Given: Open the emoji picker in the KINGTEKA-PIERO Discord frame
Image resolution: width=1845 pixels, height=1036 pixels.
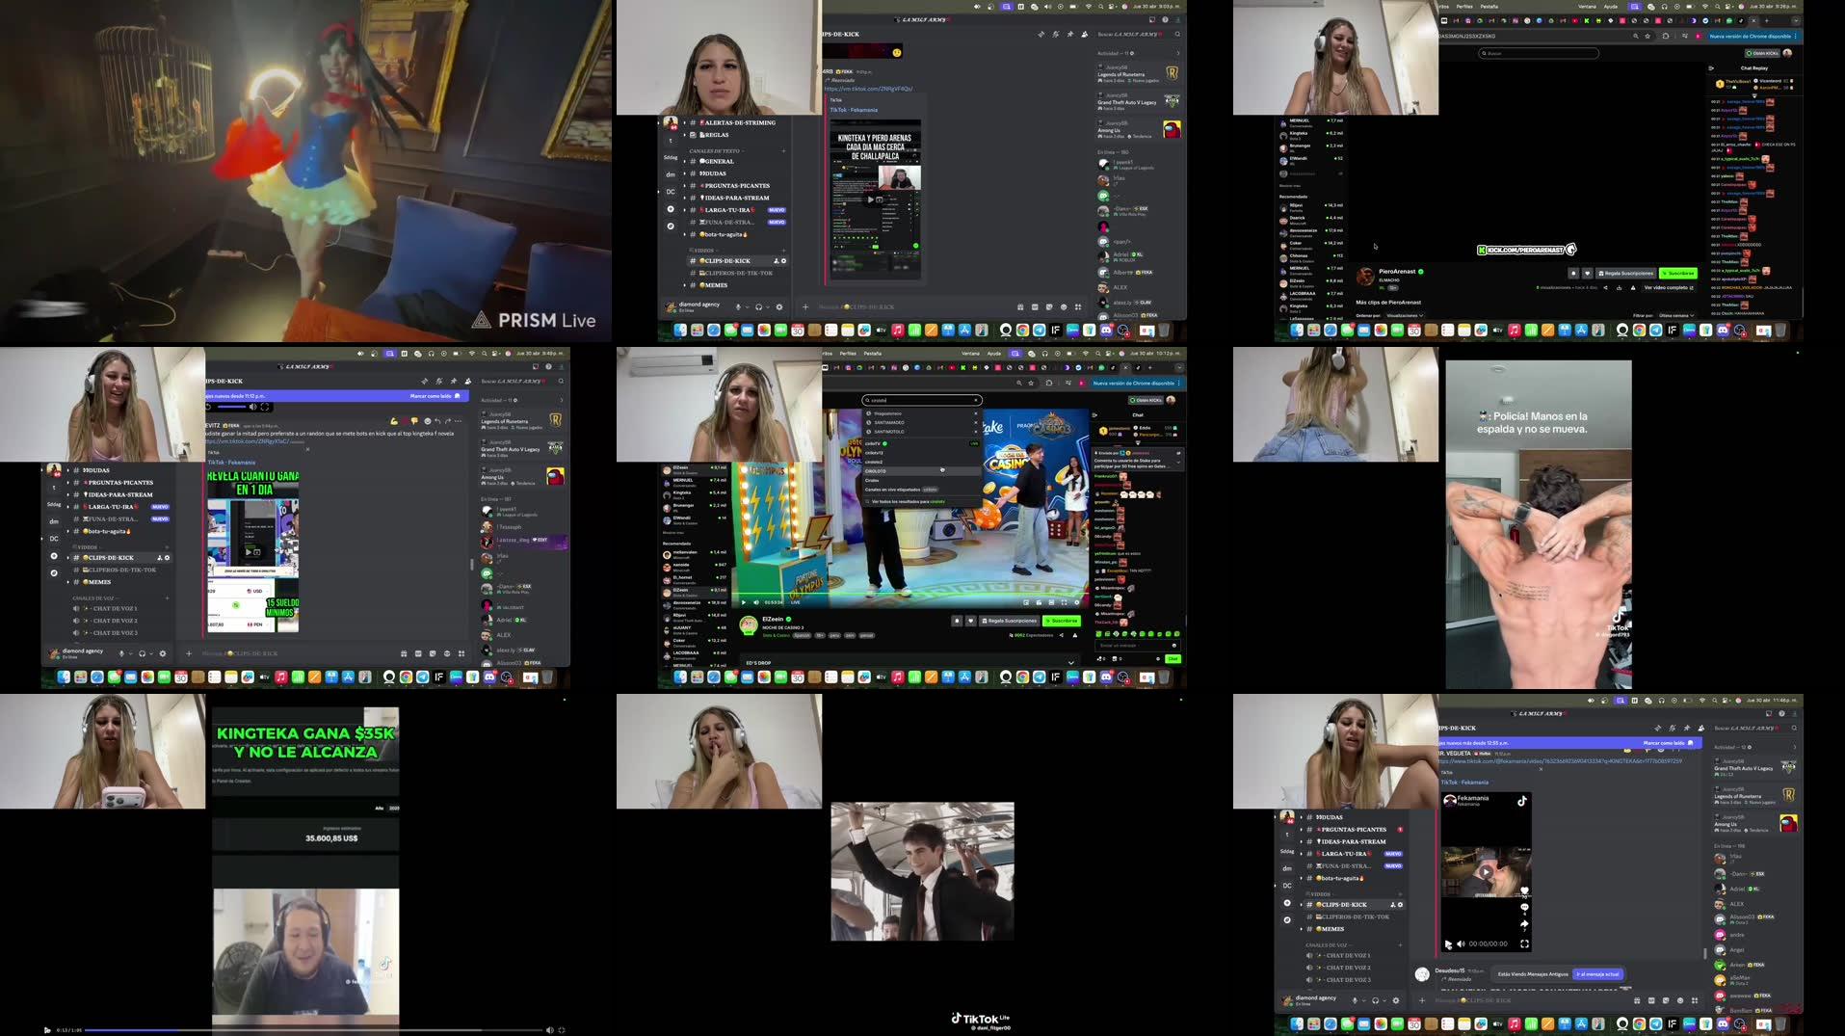Looking at the screenshot, I should point(1064,307).
